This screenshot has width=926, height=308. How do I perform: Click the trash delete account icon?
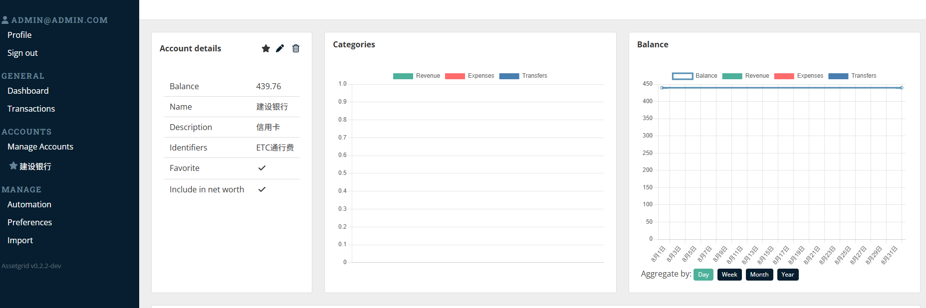tap(296, 48)
